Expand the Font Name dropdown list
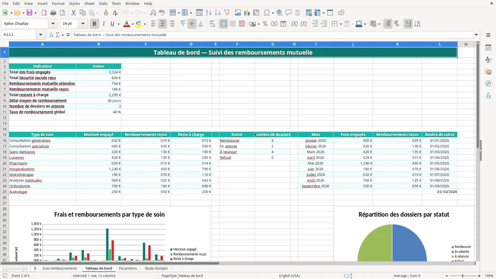The image size is (496, 279). [53, 24]
